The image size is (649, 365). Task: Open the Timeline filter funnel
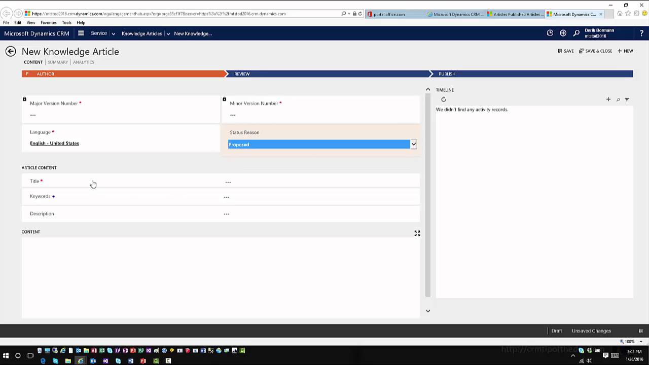pyautogui.click(x=627, y=100)
